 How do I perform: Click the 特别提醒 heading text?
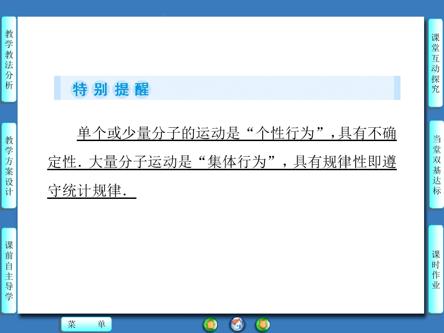[x=111, y=89]
